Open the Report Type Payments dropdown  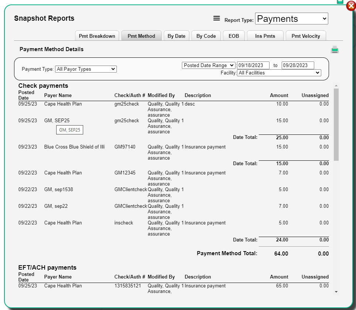[x=292, y=19]
